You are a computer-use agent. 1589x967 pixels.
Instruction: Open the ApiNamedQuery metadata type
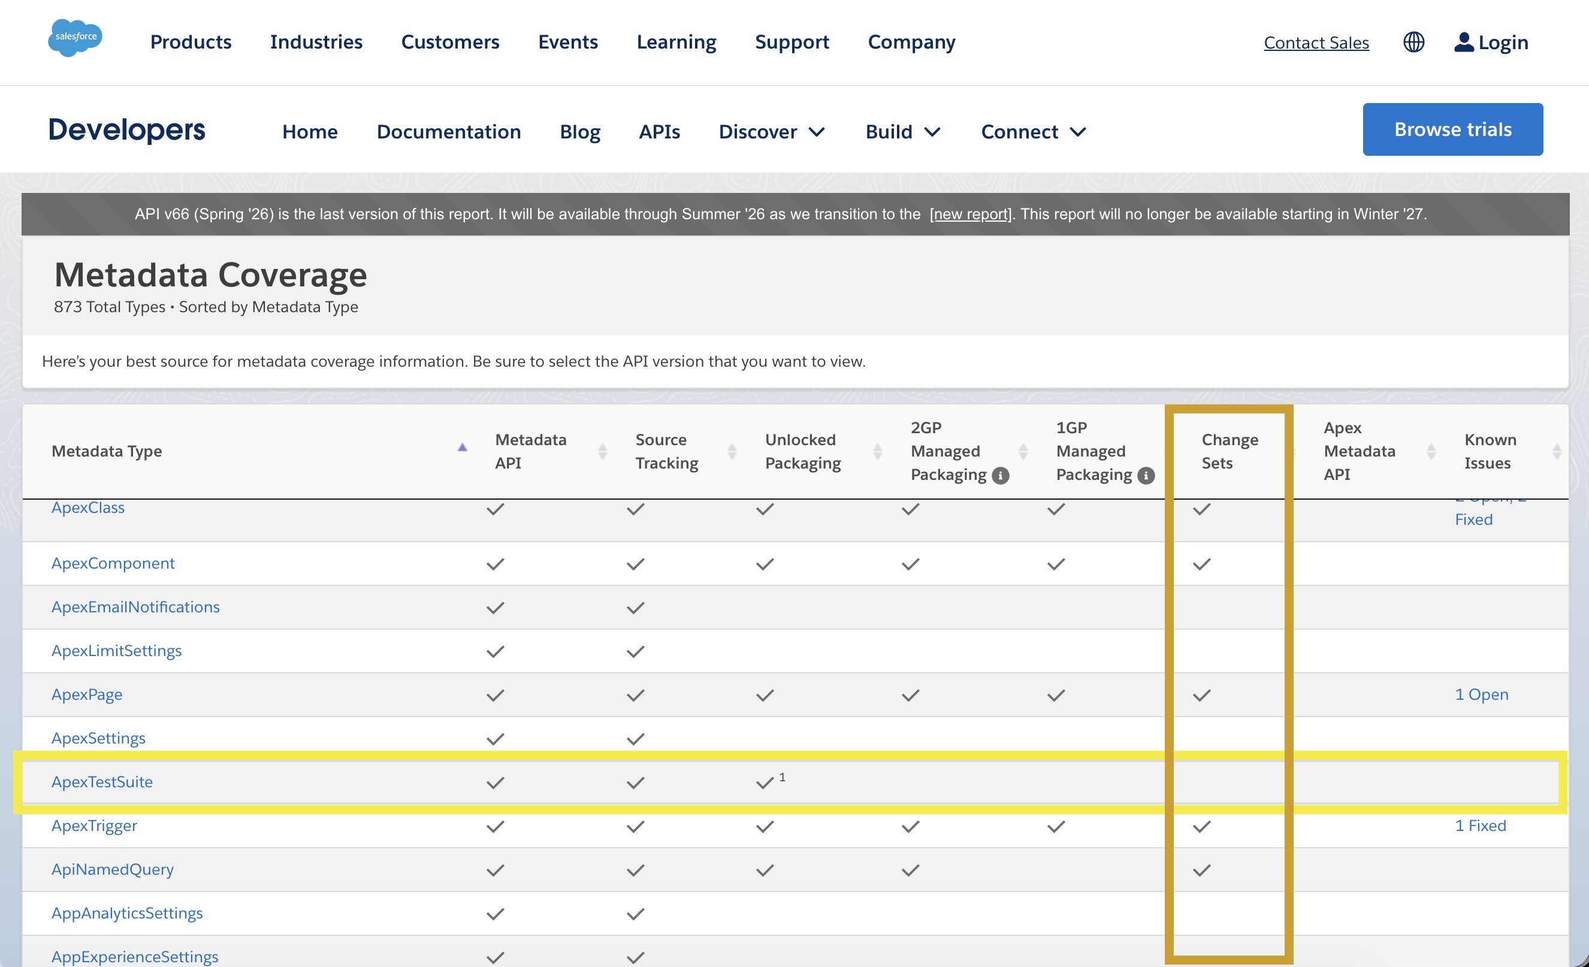point(112,870)
